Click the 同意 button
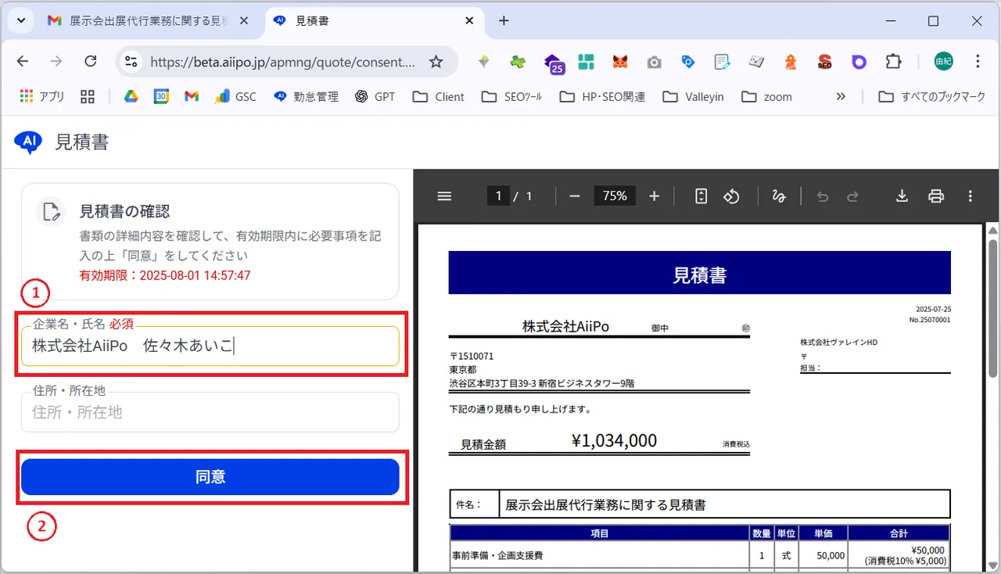This screenshot has height=574, width=1001. tap(210, 477)
